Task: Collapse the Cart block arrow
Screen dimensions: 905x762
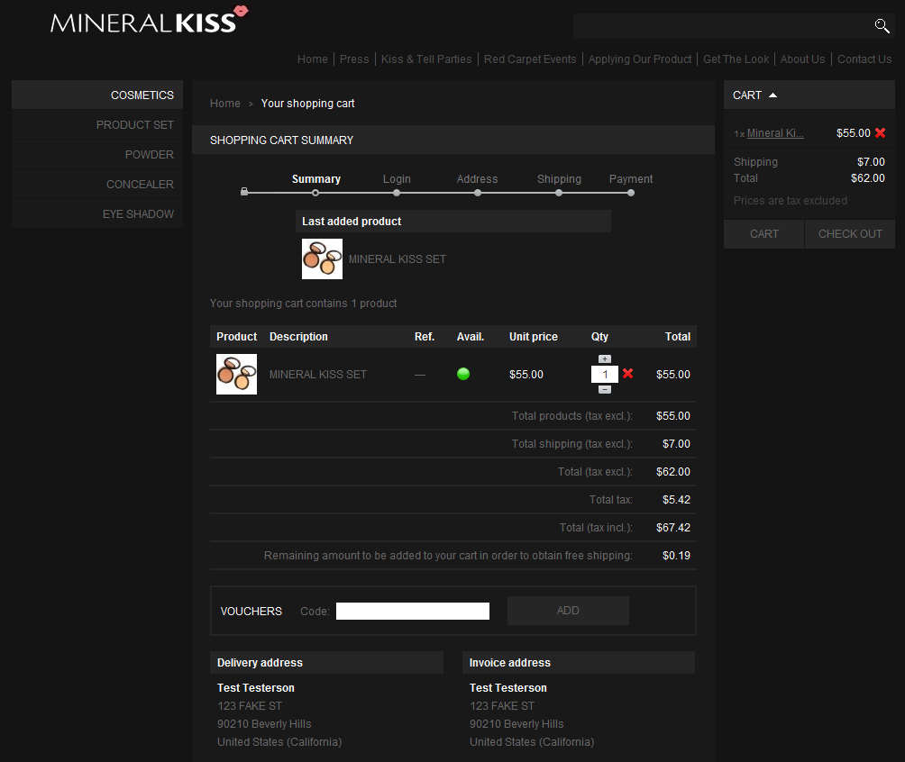Action: (772, 95)
